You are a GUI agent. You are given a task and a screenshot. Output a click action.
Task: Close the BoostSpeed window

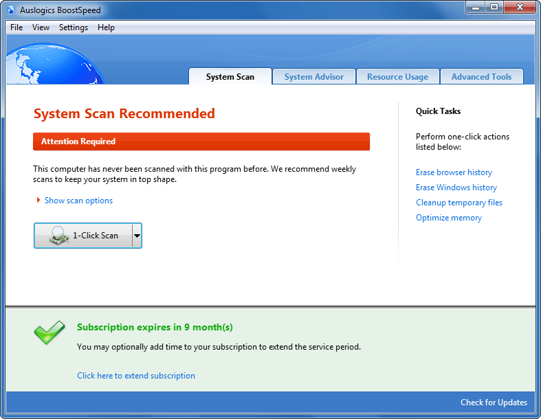pos(520,8)
